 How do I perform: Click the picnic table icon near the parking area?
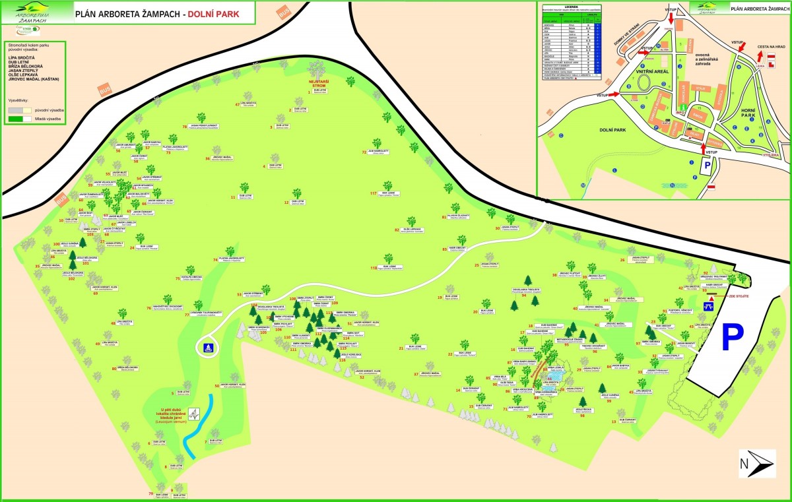coord(708,306)
